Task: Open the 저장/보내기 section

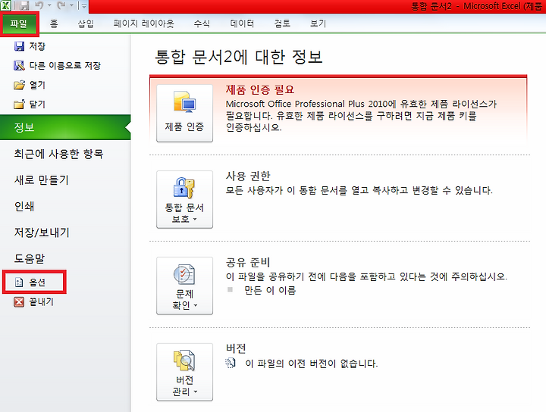Action: coord(42,233)
